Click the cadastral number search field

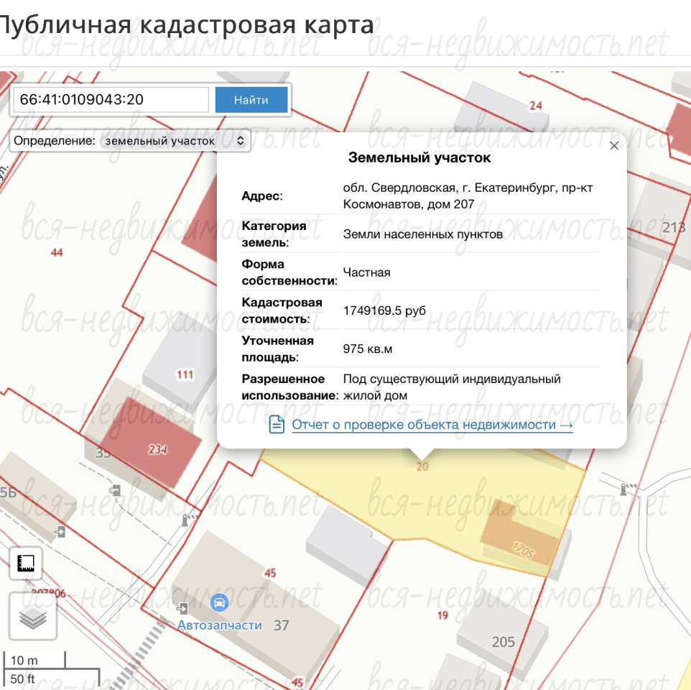click(111, 100)
